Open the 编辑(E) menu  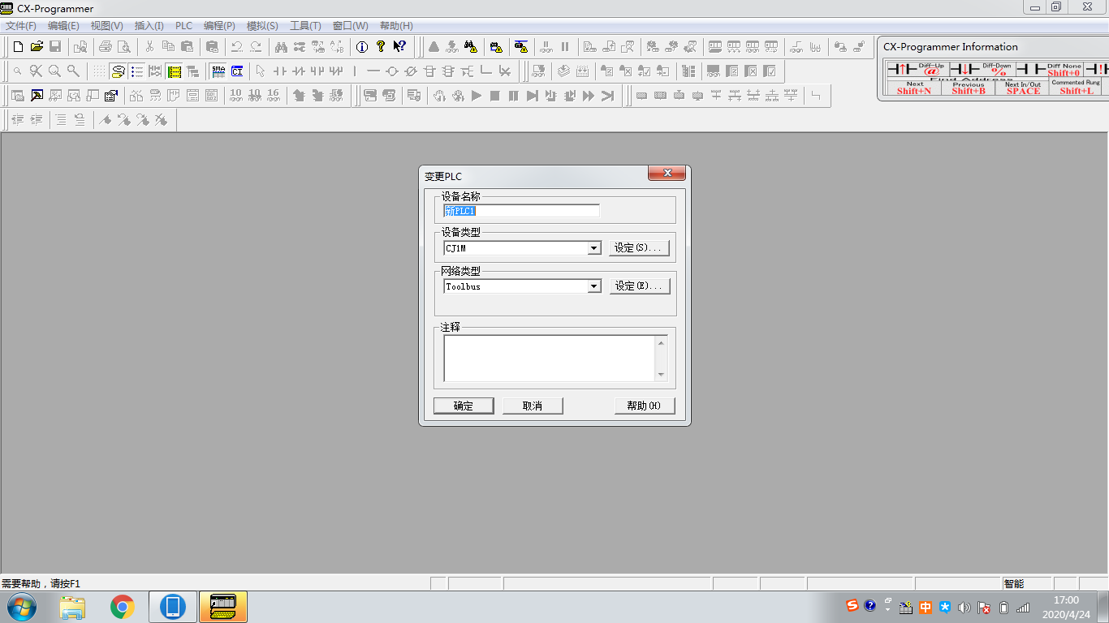point(63,26)
